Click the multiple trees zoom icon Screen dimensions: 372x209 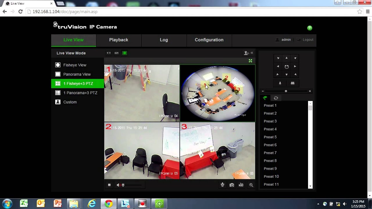293,83
